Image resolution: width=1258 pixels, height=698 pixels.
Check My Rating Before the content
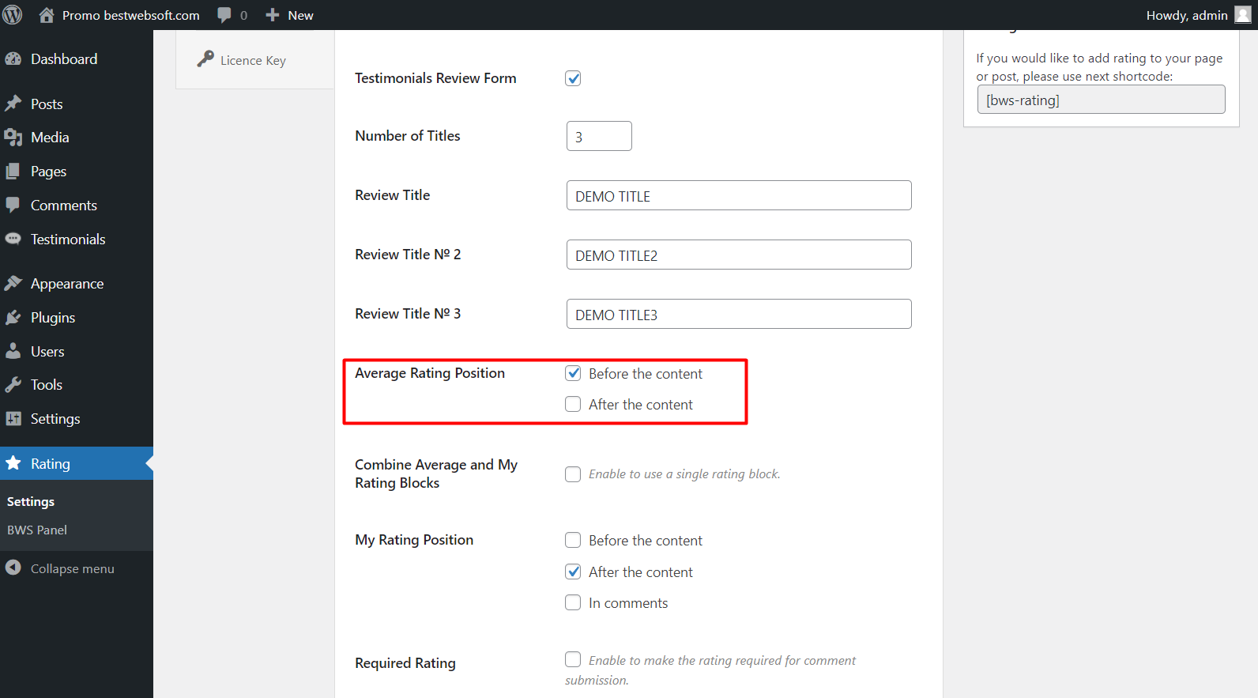coord(573,540)
